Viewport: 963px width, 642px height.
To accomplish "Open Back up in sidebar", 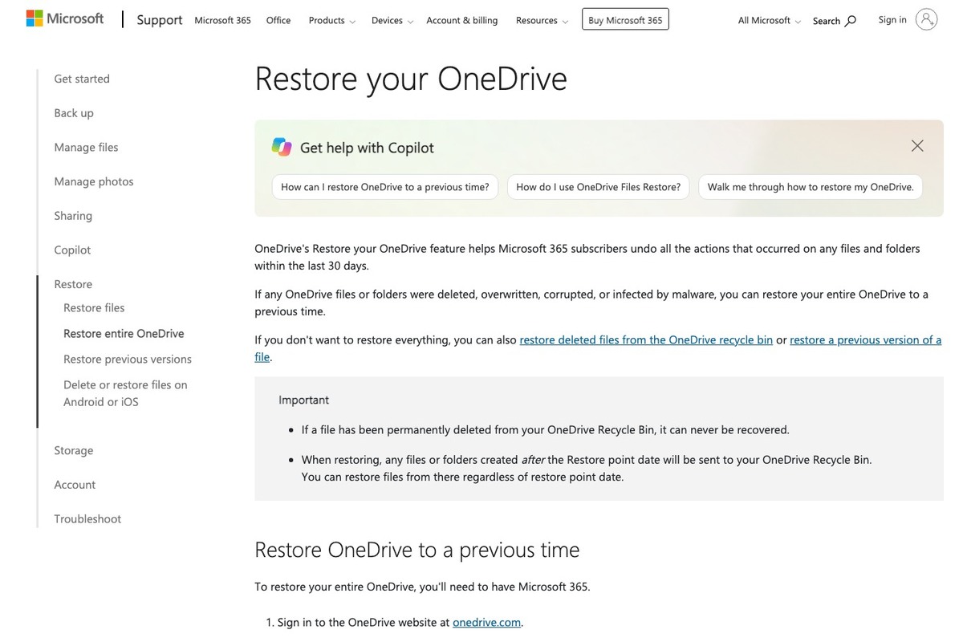I will point(74,113).
